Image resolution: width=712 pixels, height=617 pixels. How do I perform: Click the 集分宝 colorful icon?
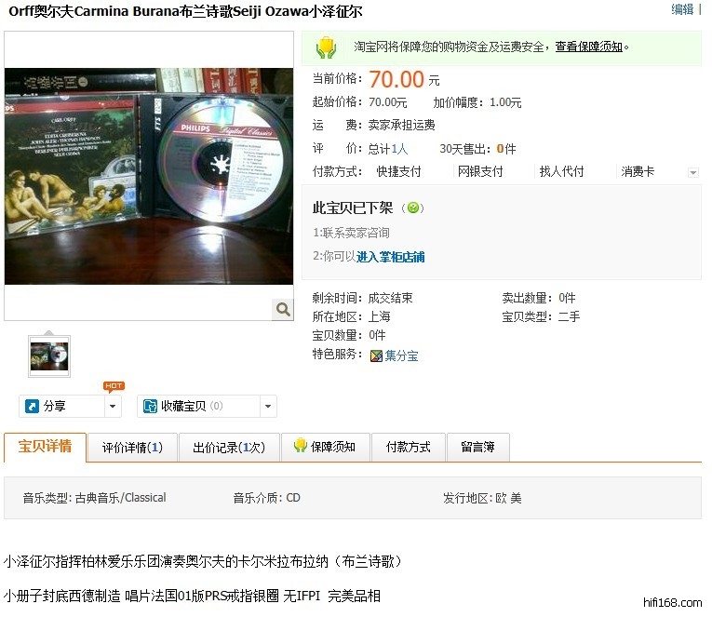tap(376, 355)
